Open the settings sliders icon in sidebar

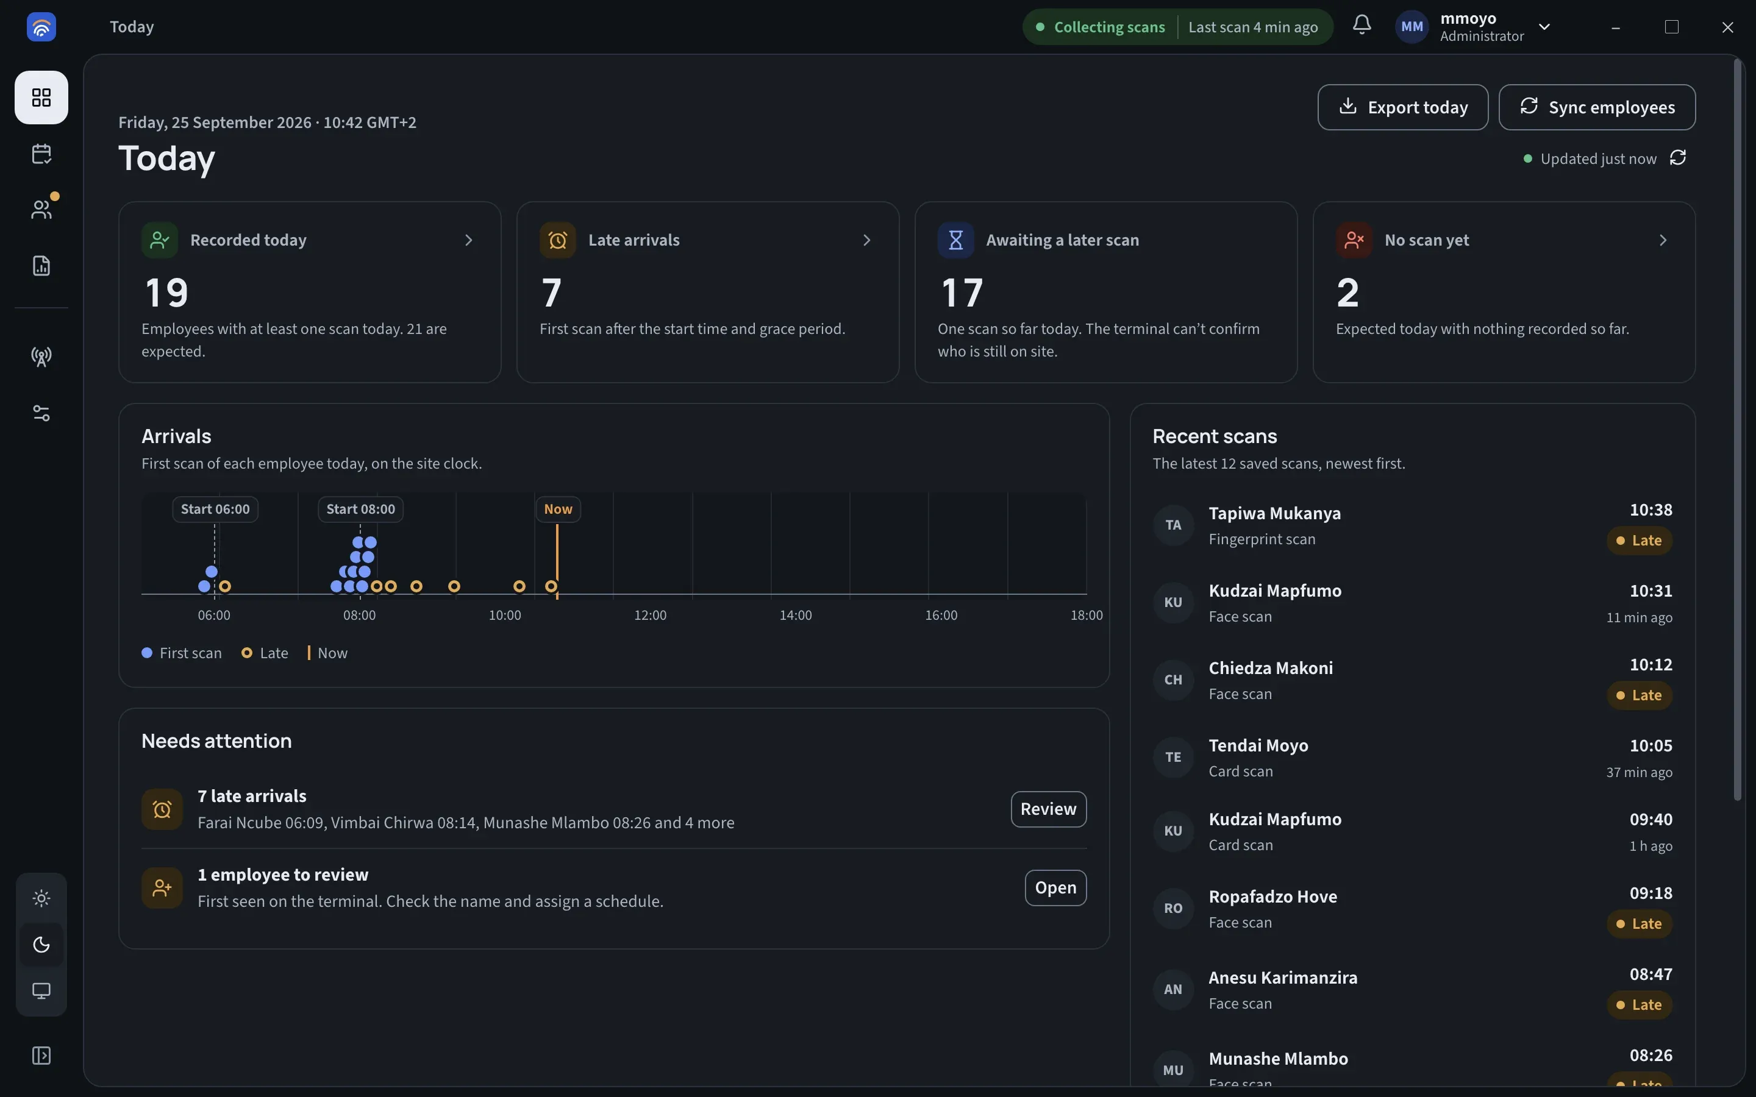(x=41, y=413)
